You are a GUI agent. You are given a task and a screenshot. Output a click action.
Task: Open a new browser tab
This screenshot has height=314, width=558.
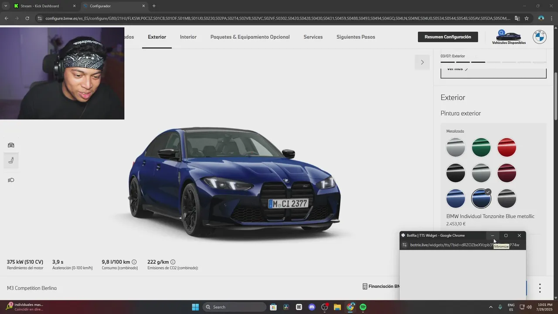tap(154, 6)
